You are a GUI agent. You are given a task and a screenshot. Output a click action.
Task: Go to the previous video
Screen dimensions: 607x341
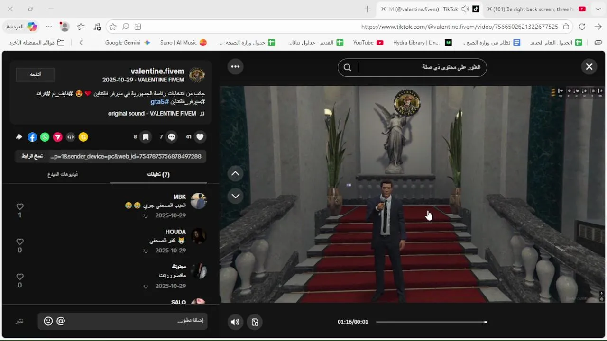(x=235, y=174)
